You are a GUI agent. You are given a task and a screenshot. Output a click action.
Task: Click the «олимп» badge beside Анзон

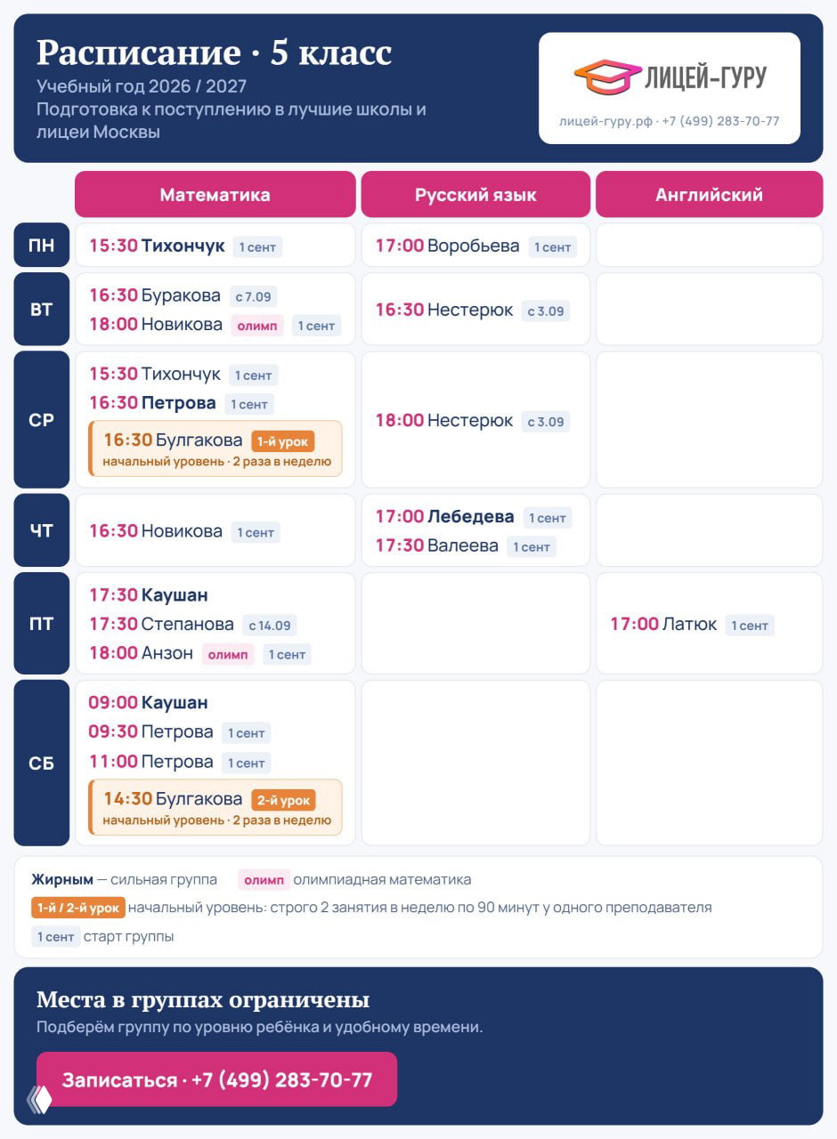click(x=228, y=654)
